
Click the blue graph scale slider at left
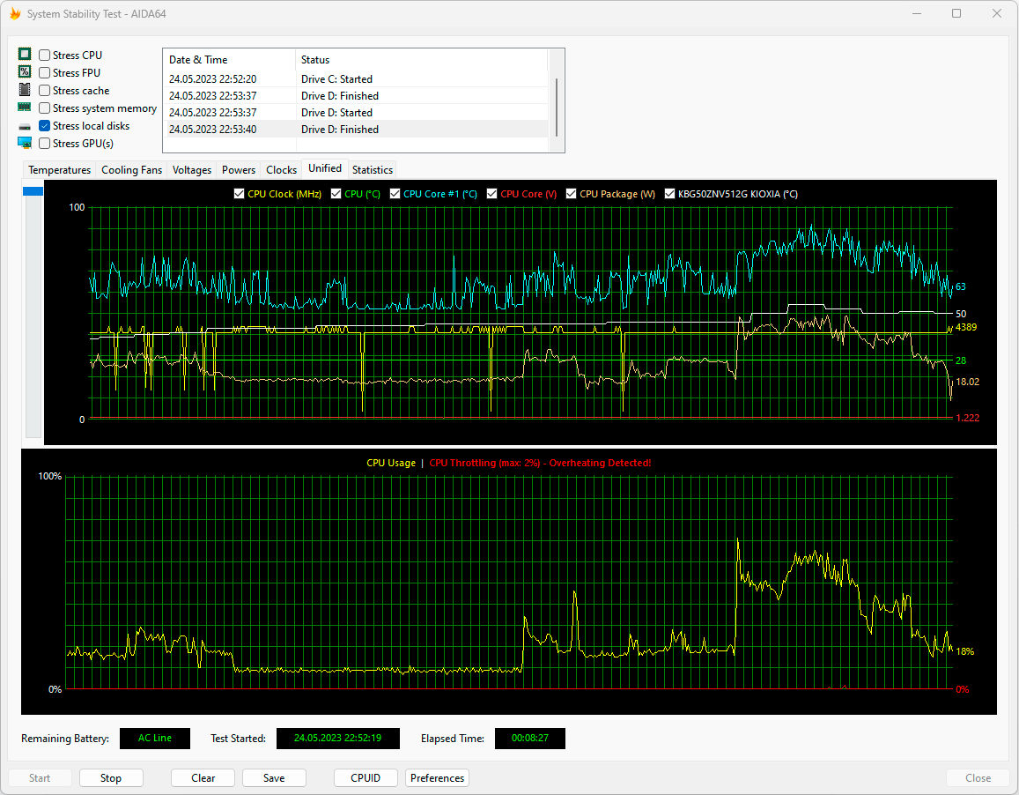point(33,191)
